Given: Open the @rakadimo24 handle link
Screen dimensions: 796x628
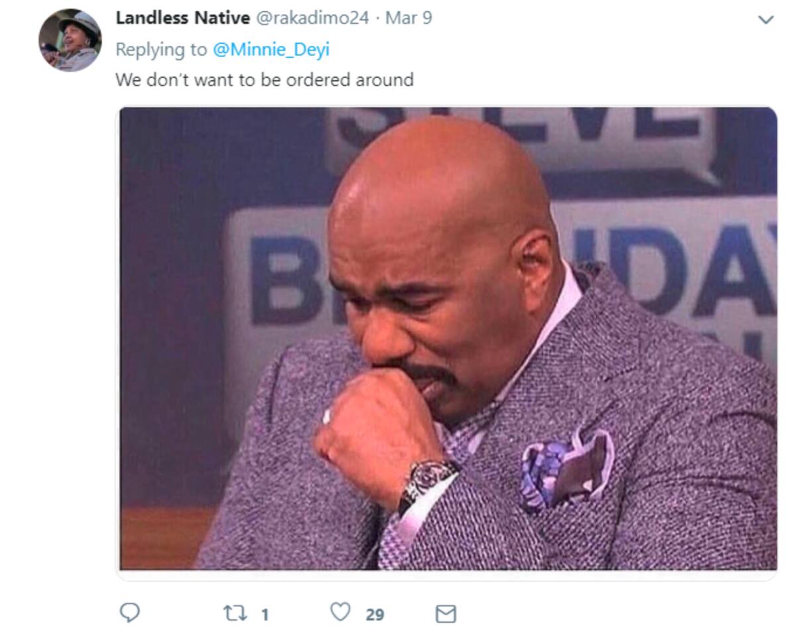Looking at the screenshot, I should tap(312, 18).
